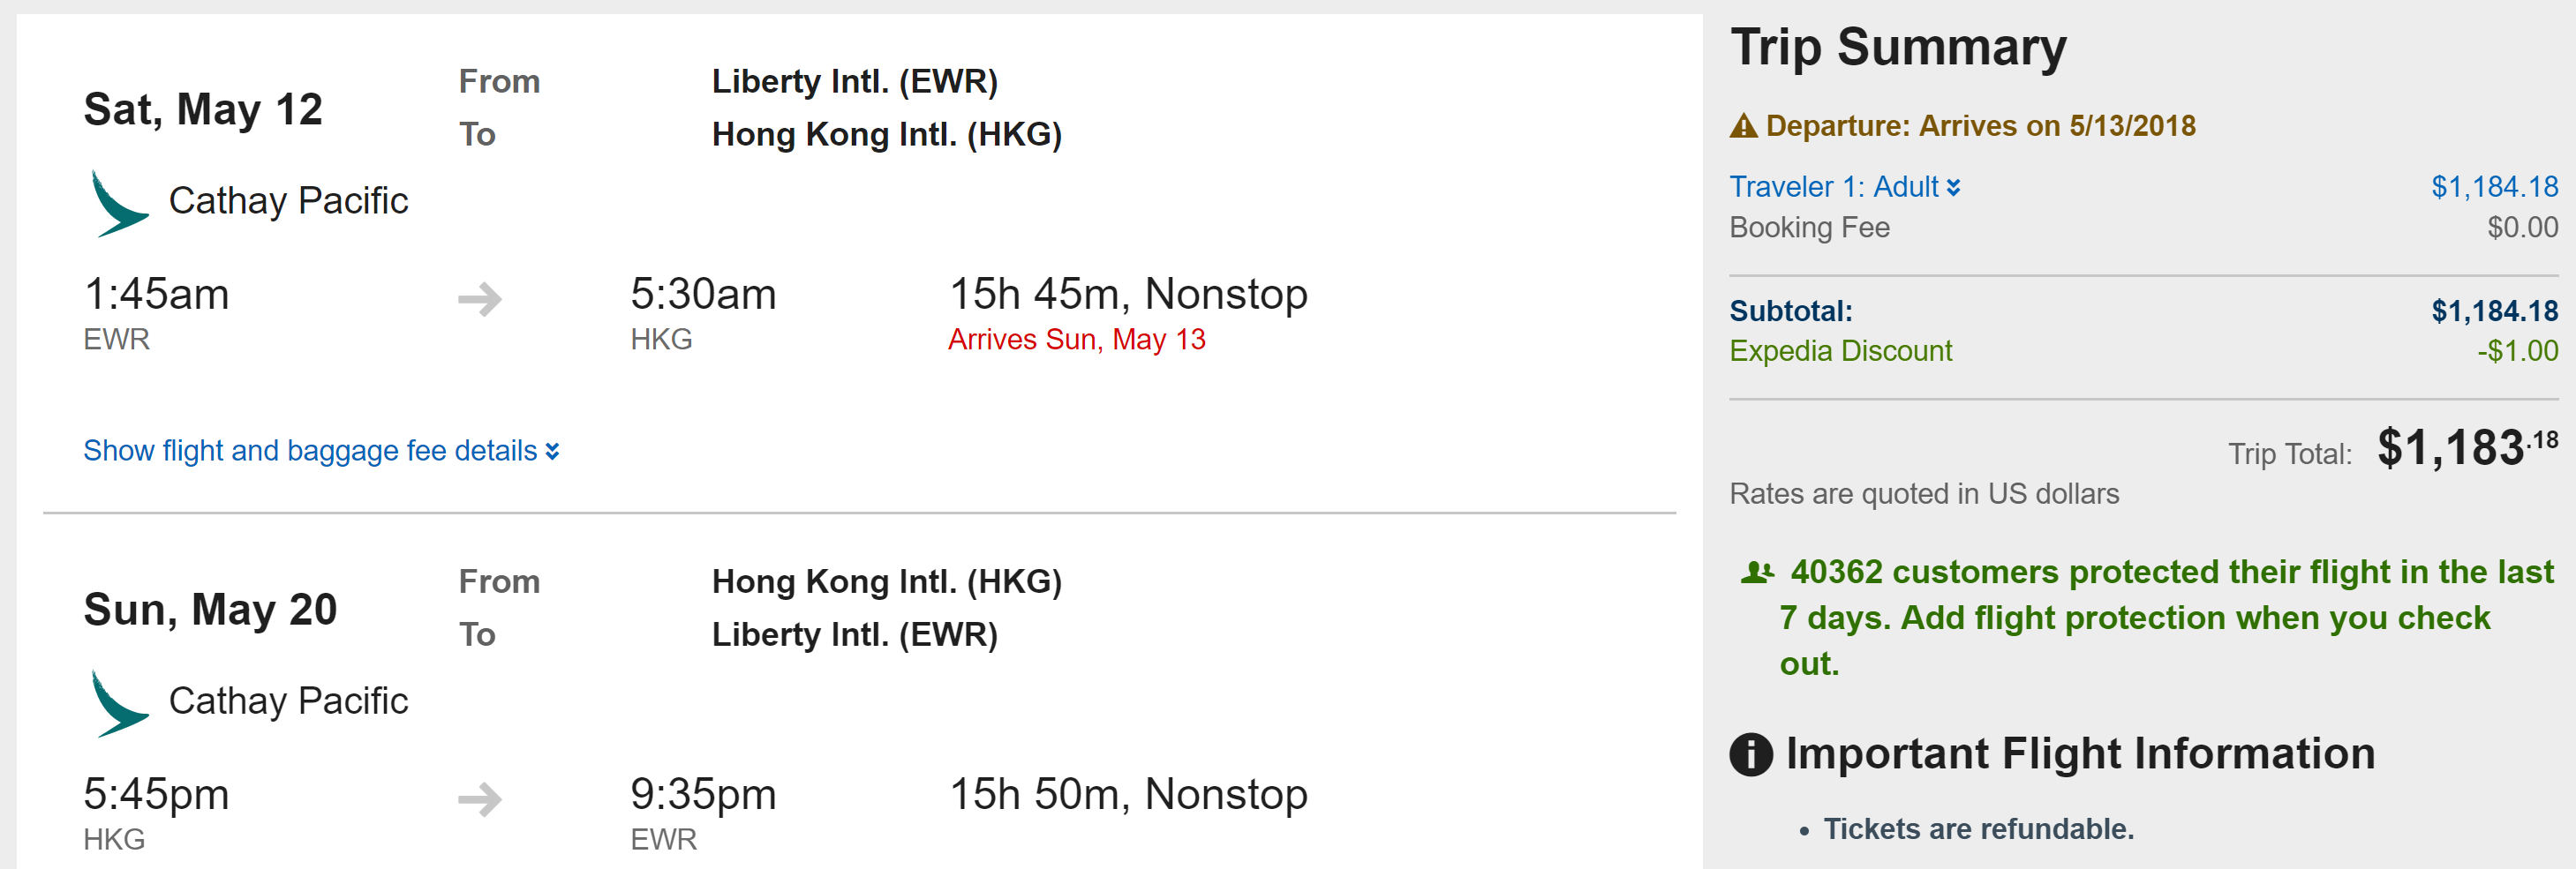
Task: Click the double chevron after baggage fee details
Action: click(552, 452)
